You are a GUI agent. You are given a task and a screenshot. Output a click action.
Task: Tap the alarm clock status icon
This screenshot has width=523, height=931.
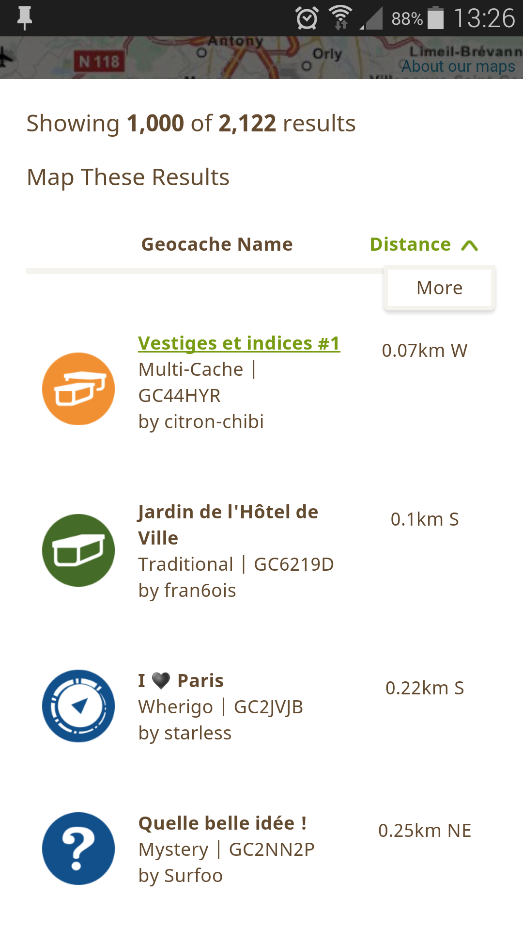pos(307,18)
